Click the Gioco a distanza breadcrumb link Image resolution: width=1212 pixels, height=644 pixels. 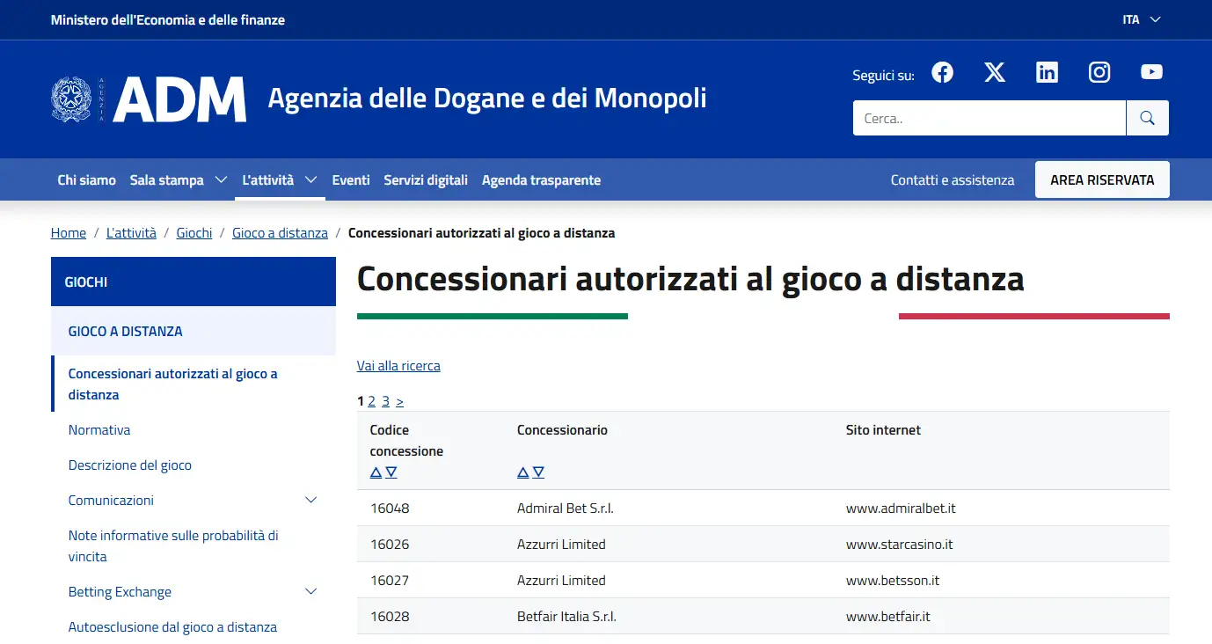click(280, 233)
